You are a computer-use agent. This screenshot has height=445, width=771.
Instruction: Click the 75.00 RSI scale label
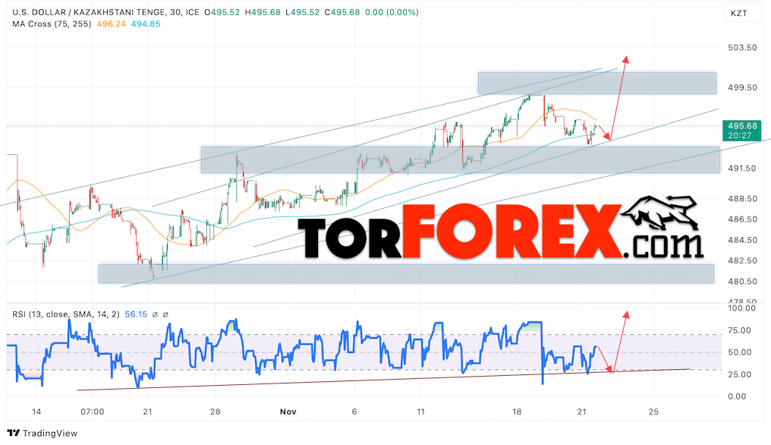(739, 330)
